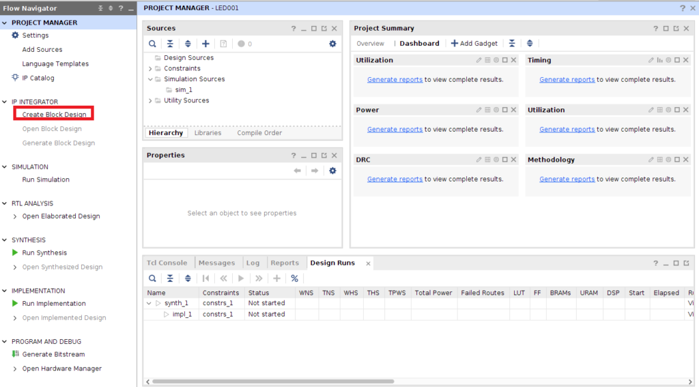
Task: Click the search icon in Sources panel
Action: pyautogui.click(x=152, y=44)
